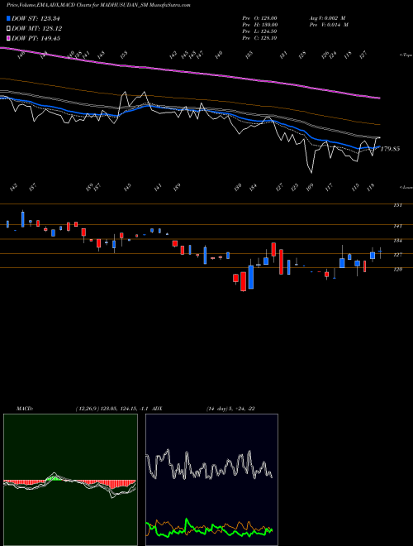This screenshot has height=546, width=413.
Task: Click the 141 price axis label
Action: click(x=397, y=226)
